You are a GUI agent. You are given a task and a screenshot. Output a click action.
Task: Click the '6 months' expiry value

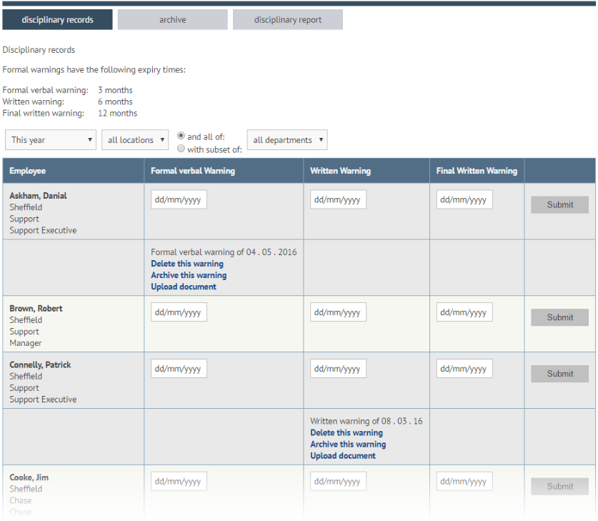[x=115, y=101]
